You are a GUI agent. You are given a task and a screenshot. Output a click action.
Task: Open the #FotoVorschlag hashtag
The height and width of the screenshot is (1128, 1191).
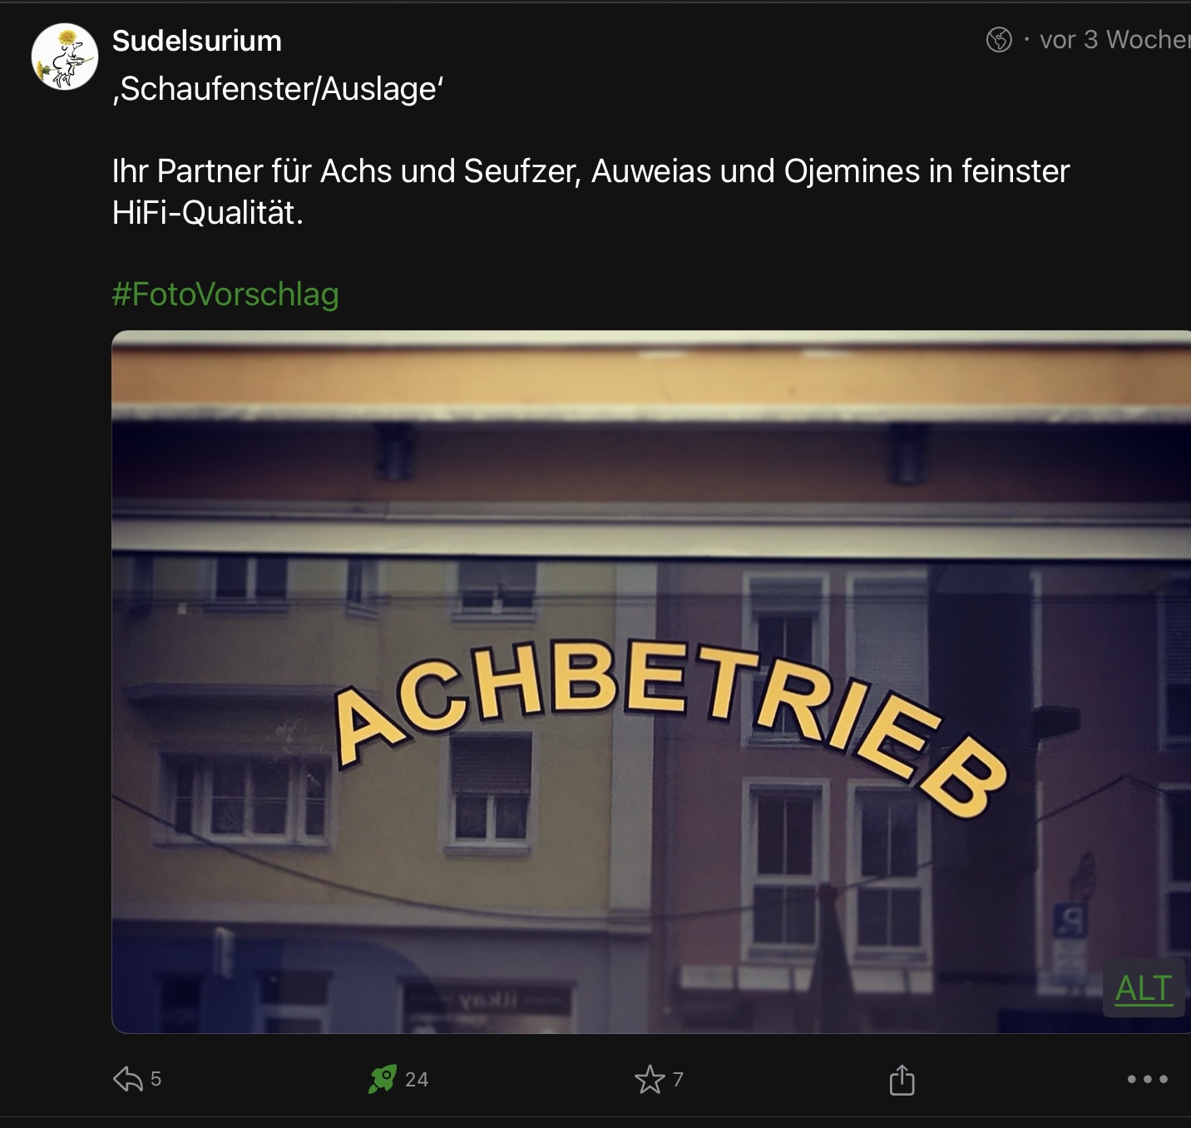click(x=225, y=294)
